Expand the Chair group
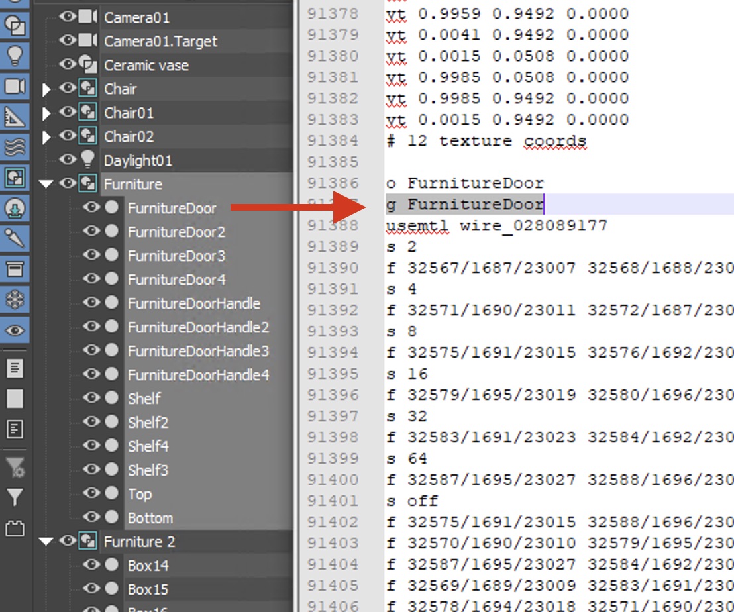734x612 pixels. [x=46, y=89]
